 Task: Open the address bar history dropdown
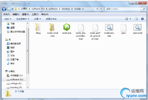click(97, 9)
